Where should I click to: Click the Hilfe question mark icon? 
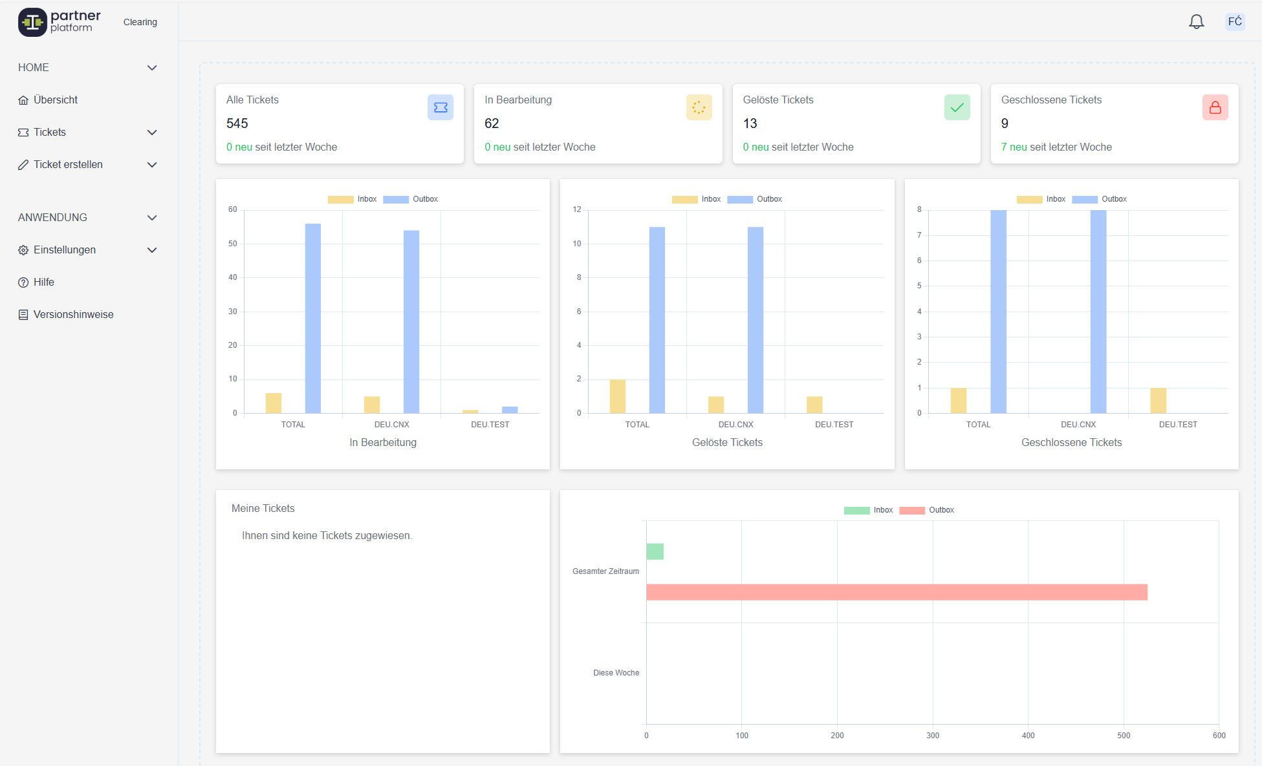click(23, 282)
